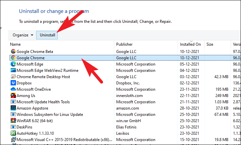Select the Google Chrome entry name

(x=31, y=58)
